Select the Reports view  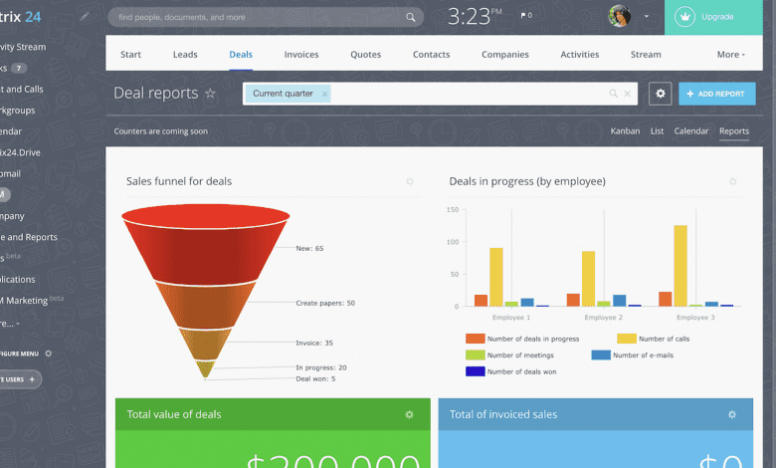point(734,131)
